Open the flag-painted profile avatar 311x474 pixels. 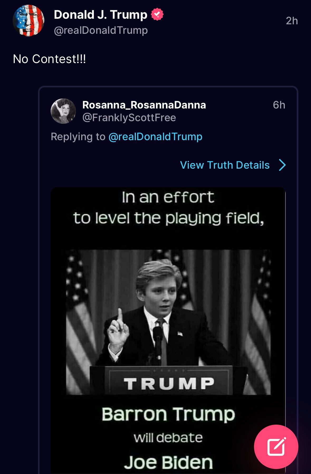click(x=28, y=21)
